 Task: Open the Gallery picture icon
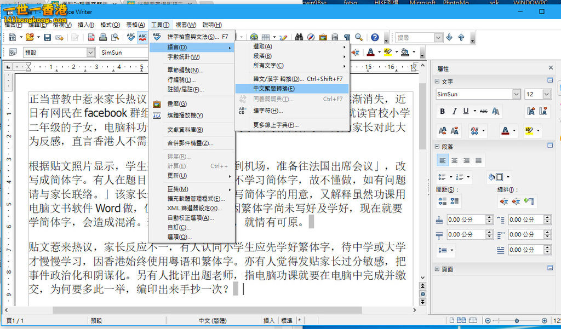pyautogui.click(x=323, y=37)
